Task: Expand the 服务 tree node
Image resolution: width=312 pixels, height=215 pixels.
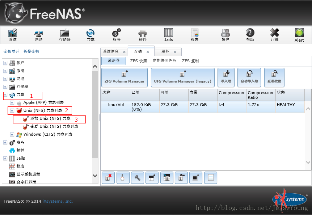Action: coord(5,142)
